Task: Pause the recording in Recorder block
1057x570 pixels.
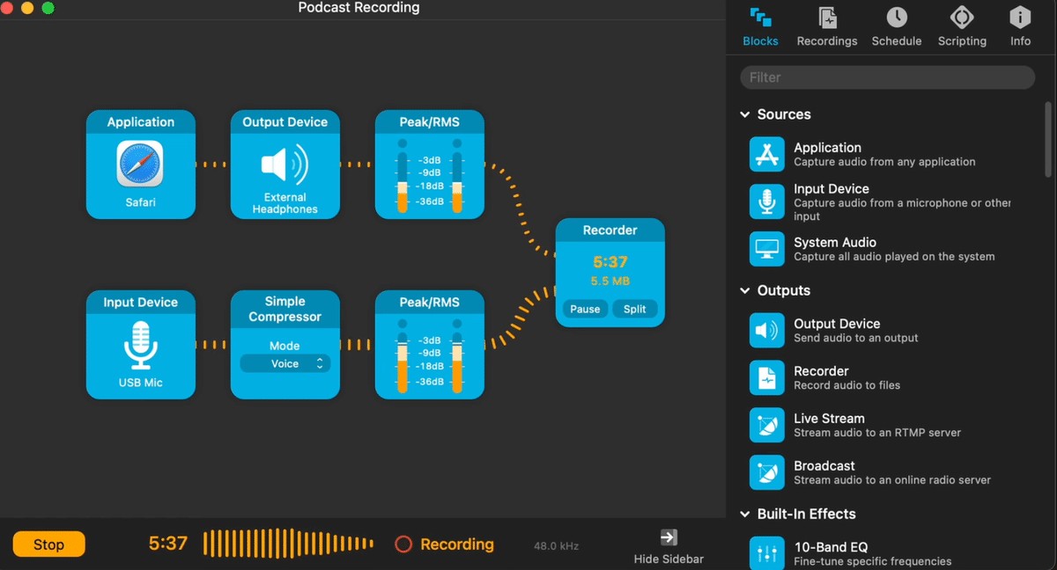Action: 585,310
